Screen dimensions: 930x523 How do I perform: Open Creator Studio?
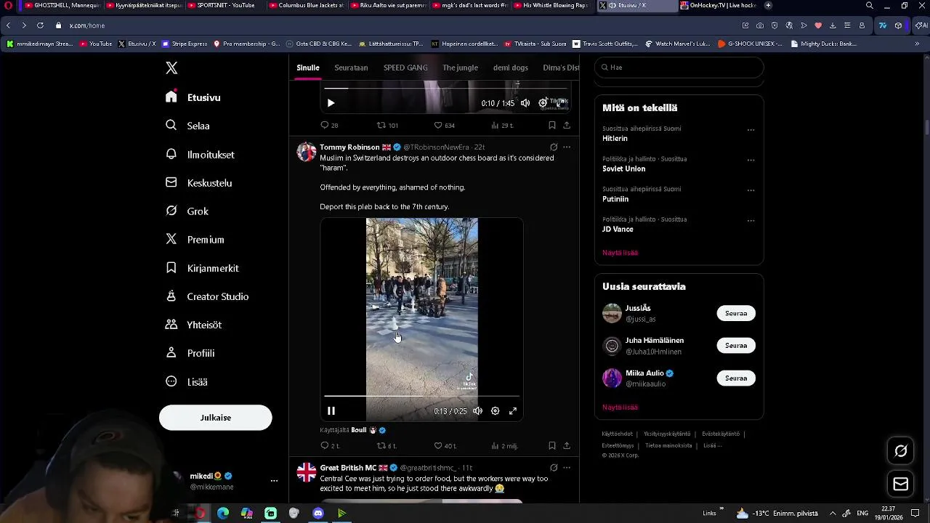(x=207, y=296)
